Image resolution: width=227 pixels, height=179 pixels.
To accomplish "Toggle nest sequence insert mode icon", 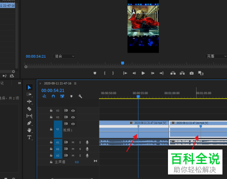I will pyautogui.click(x=44, y=96).
